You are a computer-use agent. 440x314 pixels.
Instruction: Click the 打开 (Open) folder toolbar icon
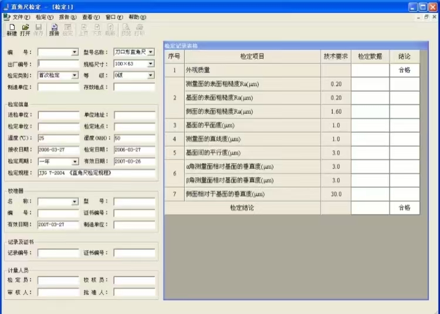pos(25,30)
